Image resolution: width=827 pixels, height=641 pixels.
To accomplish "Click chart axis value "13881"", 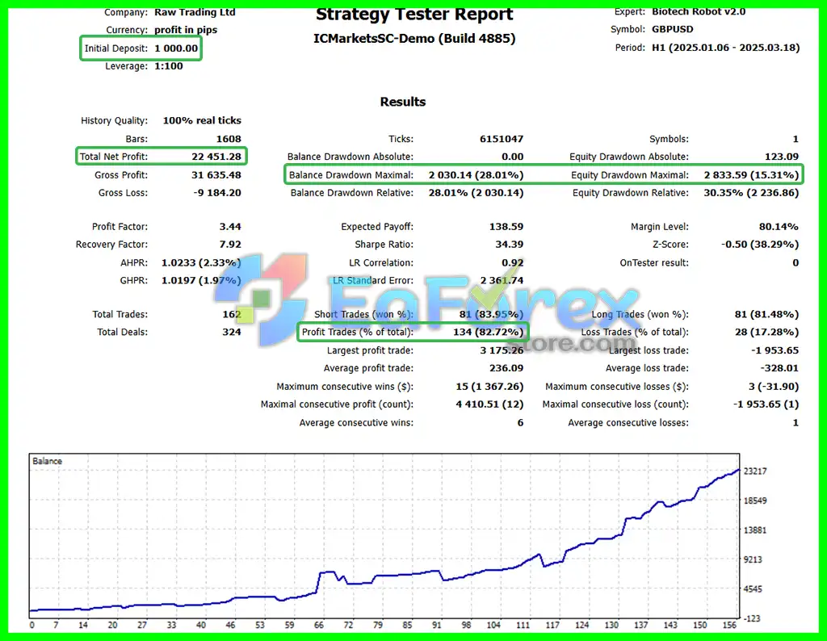I will coord(755,530).
